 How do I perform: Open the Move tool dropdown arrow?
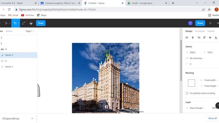tap(10, 23)
